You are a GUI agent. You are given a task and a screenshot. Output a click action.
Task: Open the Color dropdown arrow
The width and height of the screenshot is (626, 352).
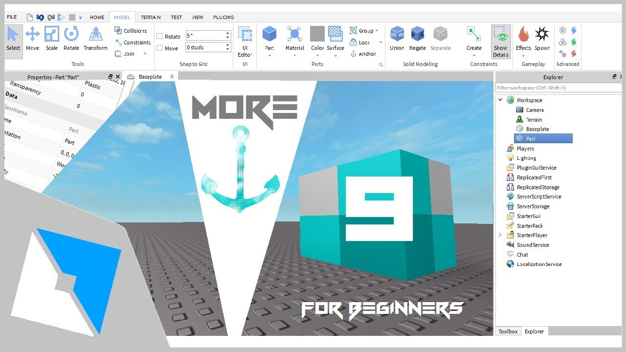pos(317,55)
